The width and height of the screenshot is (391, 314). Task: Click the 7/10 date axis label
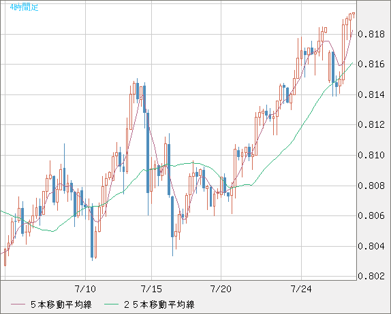point(85,289)
